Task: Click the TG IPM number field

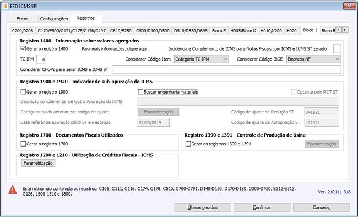Action: (41, 59)
